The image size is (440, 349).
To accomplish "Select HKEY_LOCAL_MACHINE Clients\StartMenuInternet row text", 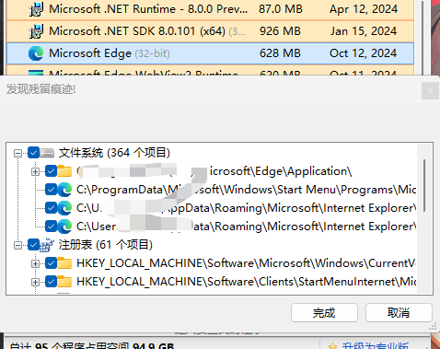I will [246, 282].
